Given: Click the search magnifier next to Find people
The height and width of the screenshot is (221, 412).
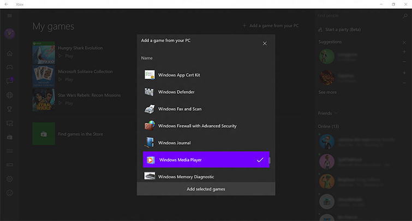Looking at the screenshot, I should click(405, 16).
